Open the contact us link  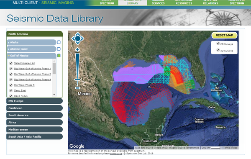(x=116, y=154)
